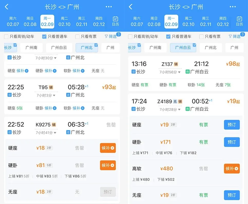Image resolution: width=248 pixels, height=204 pixels.
Task: Open the 筛选 filter in right panel
Action: 235,36
